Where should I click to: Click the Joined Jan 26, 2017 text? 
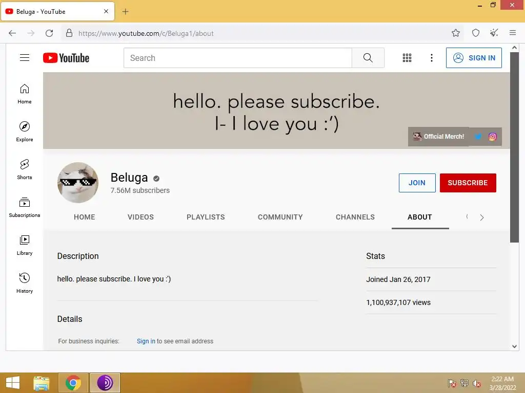[x=398, y=279]
